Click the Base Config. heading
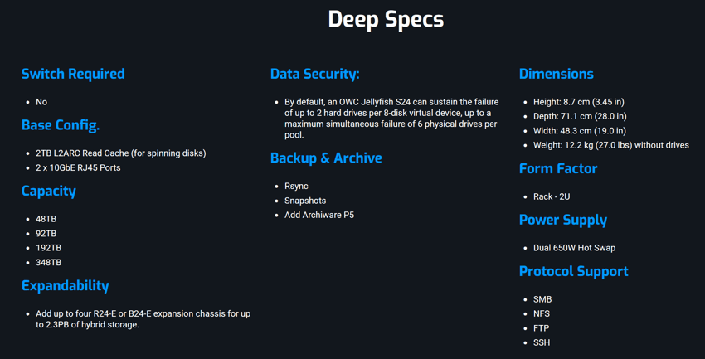 coord(61,125)
